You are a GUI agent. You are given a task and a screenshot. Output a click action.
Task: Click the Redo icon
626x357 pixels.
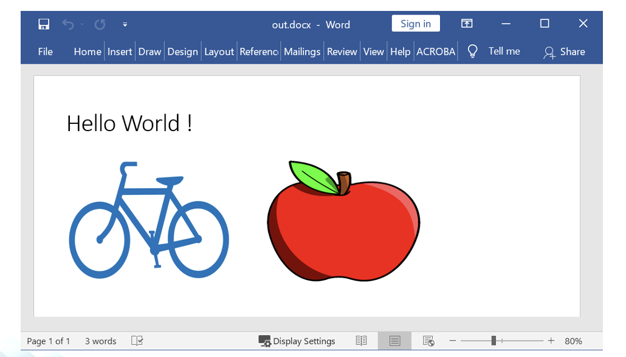(x=100, y=24)
